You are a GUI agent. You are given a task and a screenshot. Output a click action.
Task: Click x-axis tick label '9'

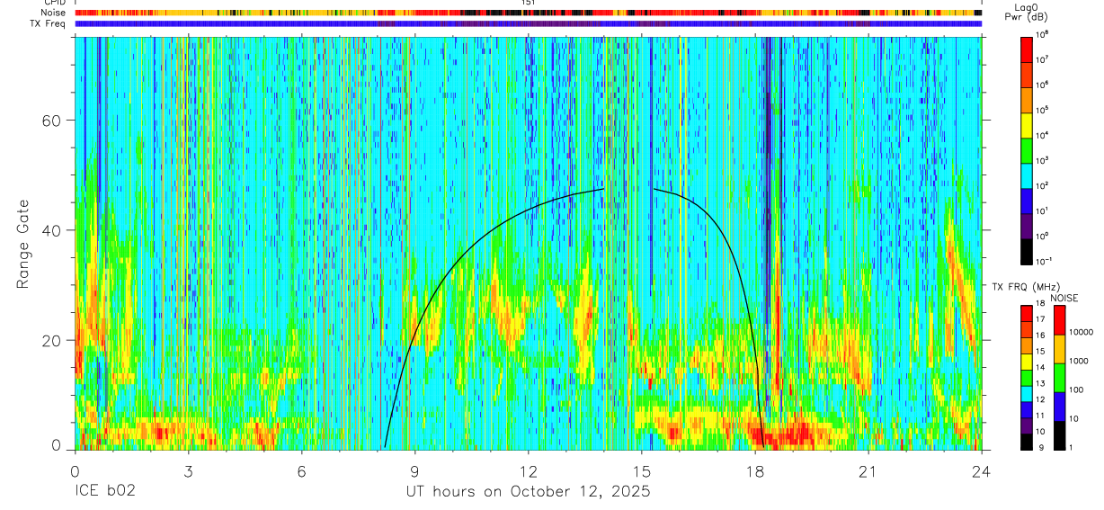point(414,471)
